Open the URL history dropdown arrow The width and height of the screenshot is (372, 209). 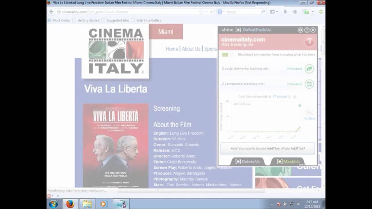[x=206, y=12]
